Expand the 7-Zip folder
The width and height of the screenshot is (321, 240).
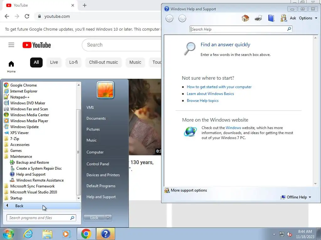click(x=14, y=138)
